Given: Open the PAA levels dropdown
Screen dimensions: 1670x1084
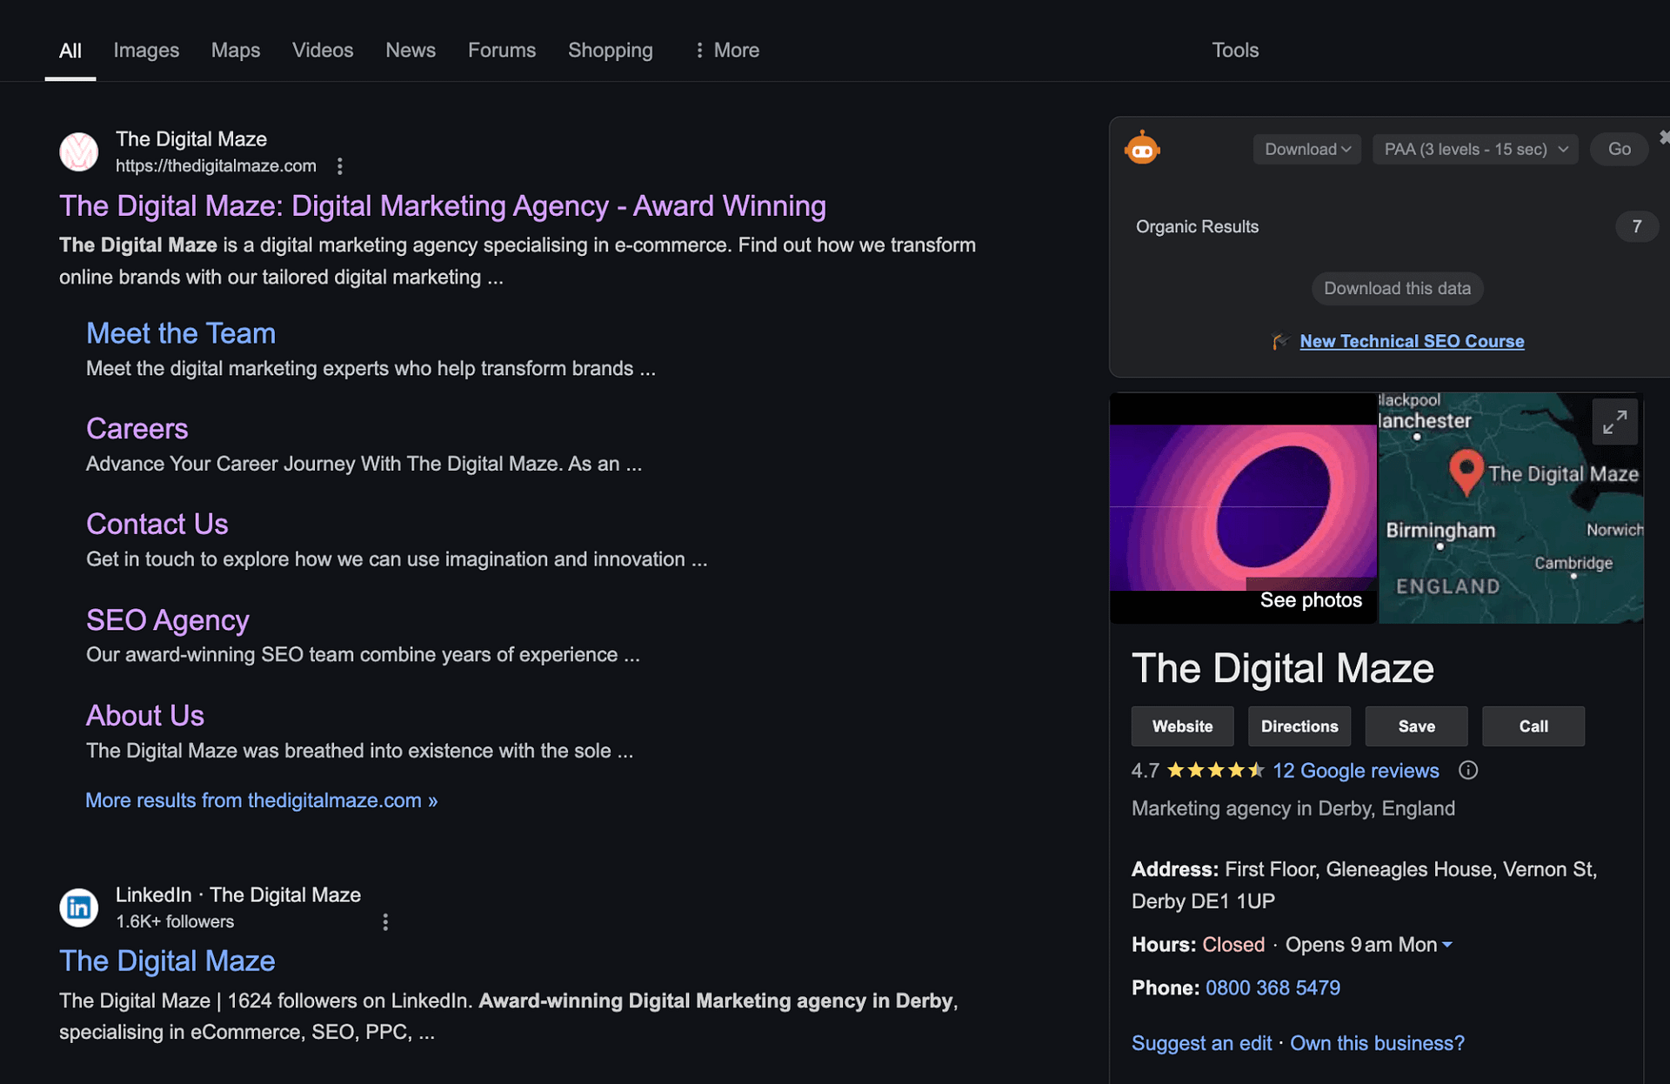Looking at the screenshot, I should (1475, 149).
